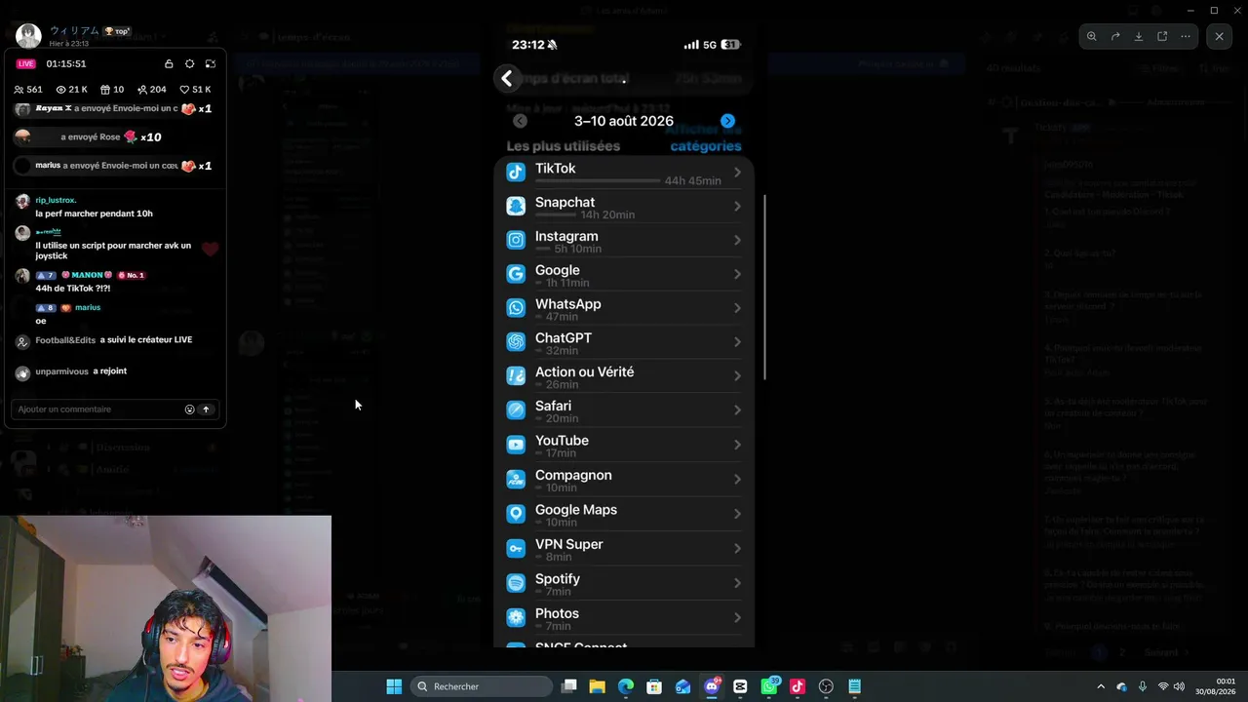Viewport: 1248px width, 702px height.
Task: Click the scrollbar beside the app usage list
Action: (x=765, y=288)
